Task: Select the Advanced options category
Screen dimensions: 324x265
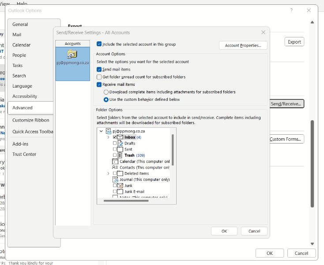Action: point(30,108)
